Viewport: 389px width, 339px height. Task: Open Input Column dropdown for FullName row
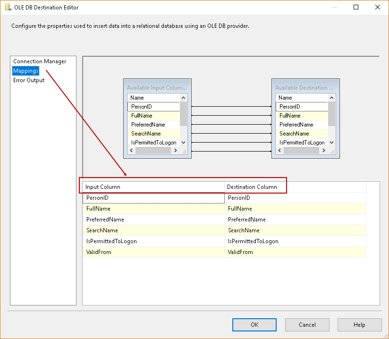click(x=153, y=209)
